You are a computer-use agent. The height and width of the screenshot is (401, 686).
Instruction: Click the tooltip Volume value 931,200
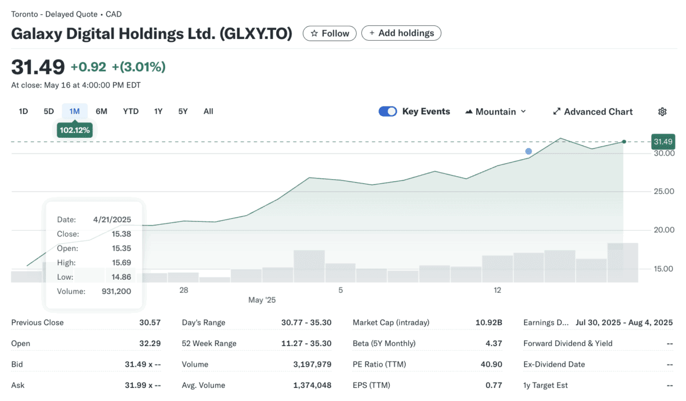[x=117, y=291]
